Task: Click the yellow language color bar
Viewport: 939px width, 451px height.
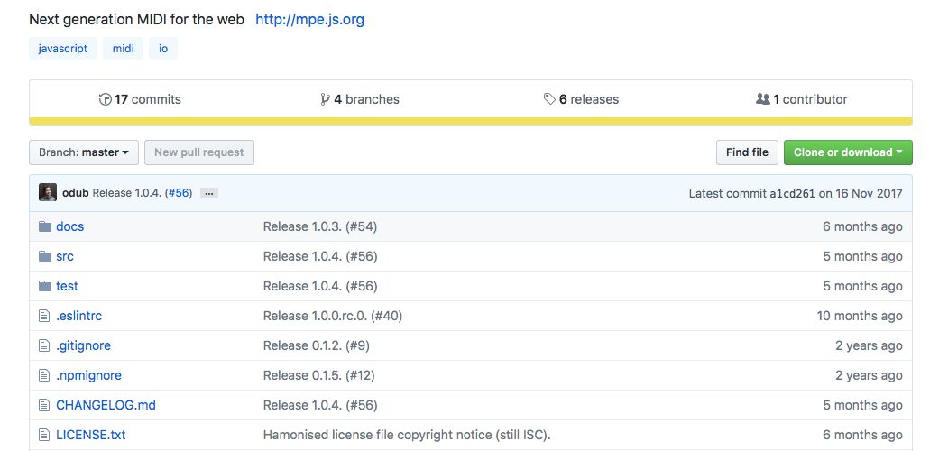Action: coord(470,122)
